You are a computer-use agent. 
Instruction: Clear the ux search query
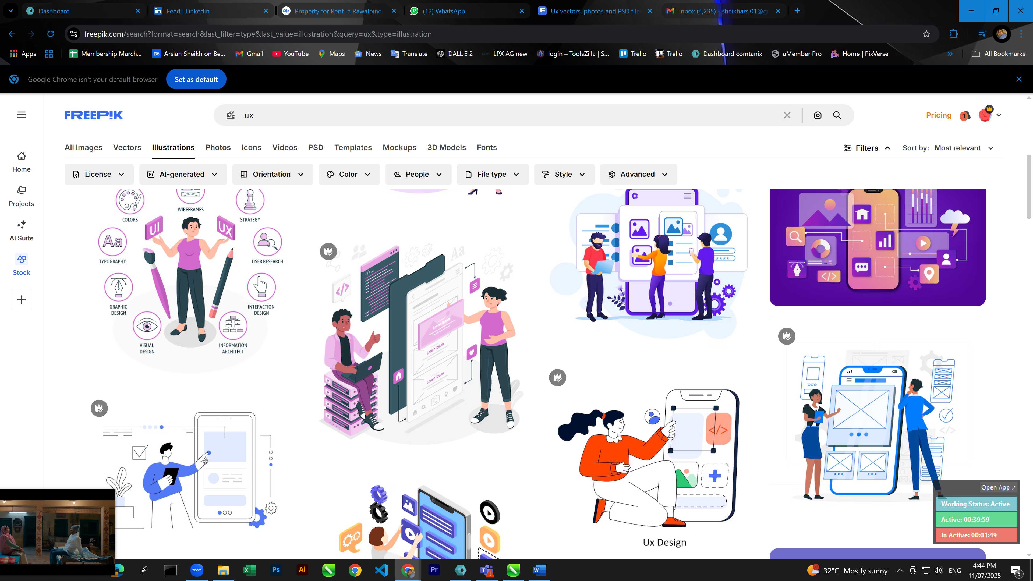coord(787,115)
